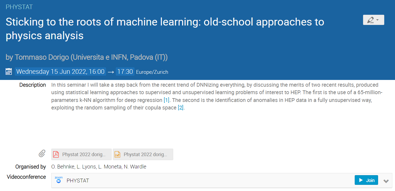
Task: Click the pencil edit icon
Action: pos(370,20)
